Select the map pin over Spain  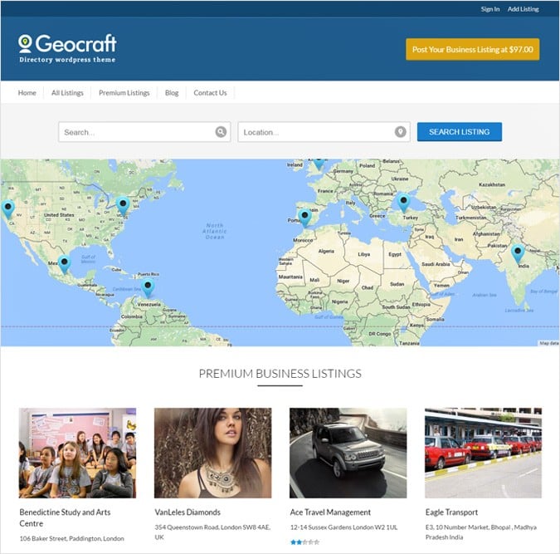pos(304,218)
